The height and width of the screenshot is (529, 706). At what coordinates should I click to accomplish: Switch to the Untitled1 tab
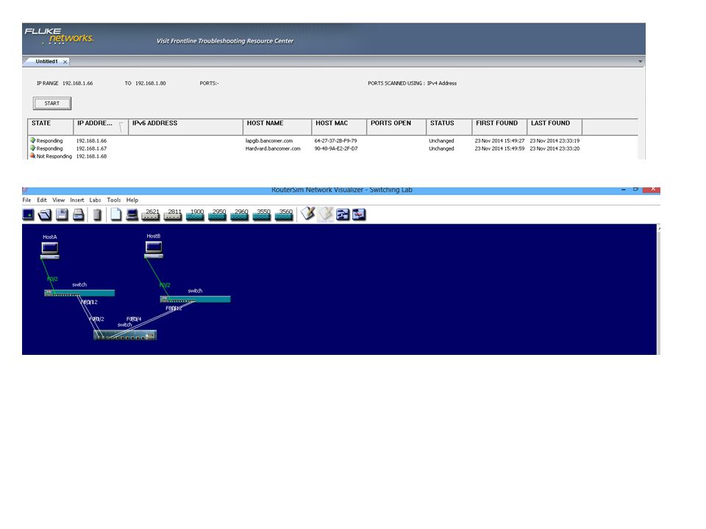coord(46,62)
